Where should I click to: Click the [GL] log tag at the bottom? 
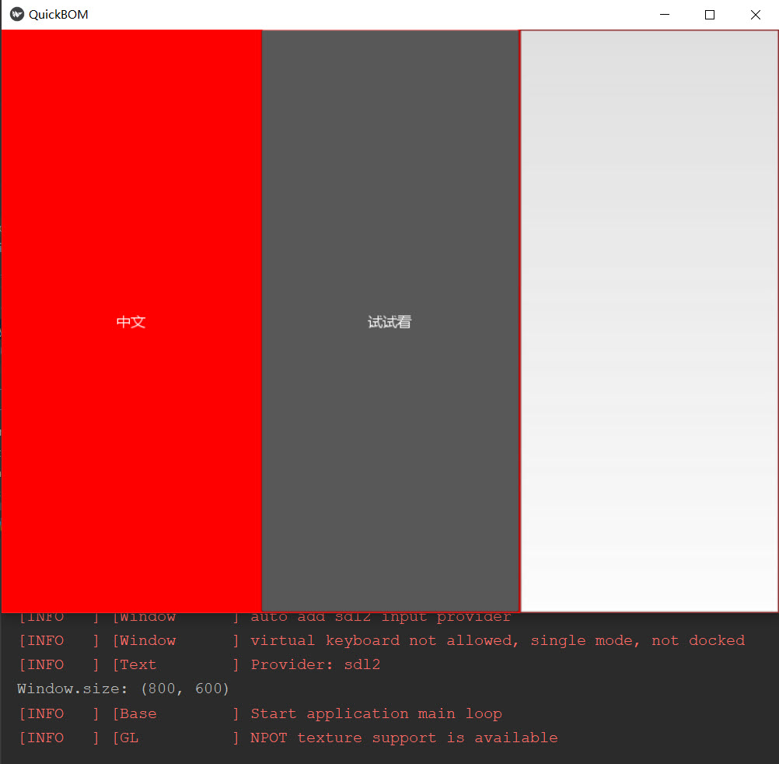pyautogui.click(x=127, y=738)
